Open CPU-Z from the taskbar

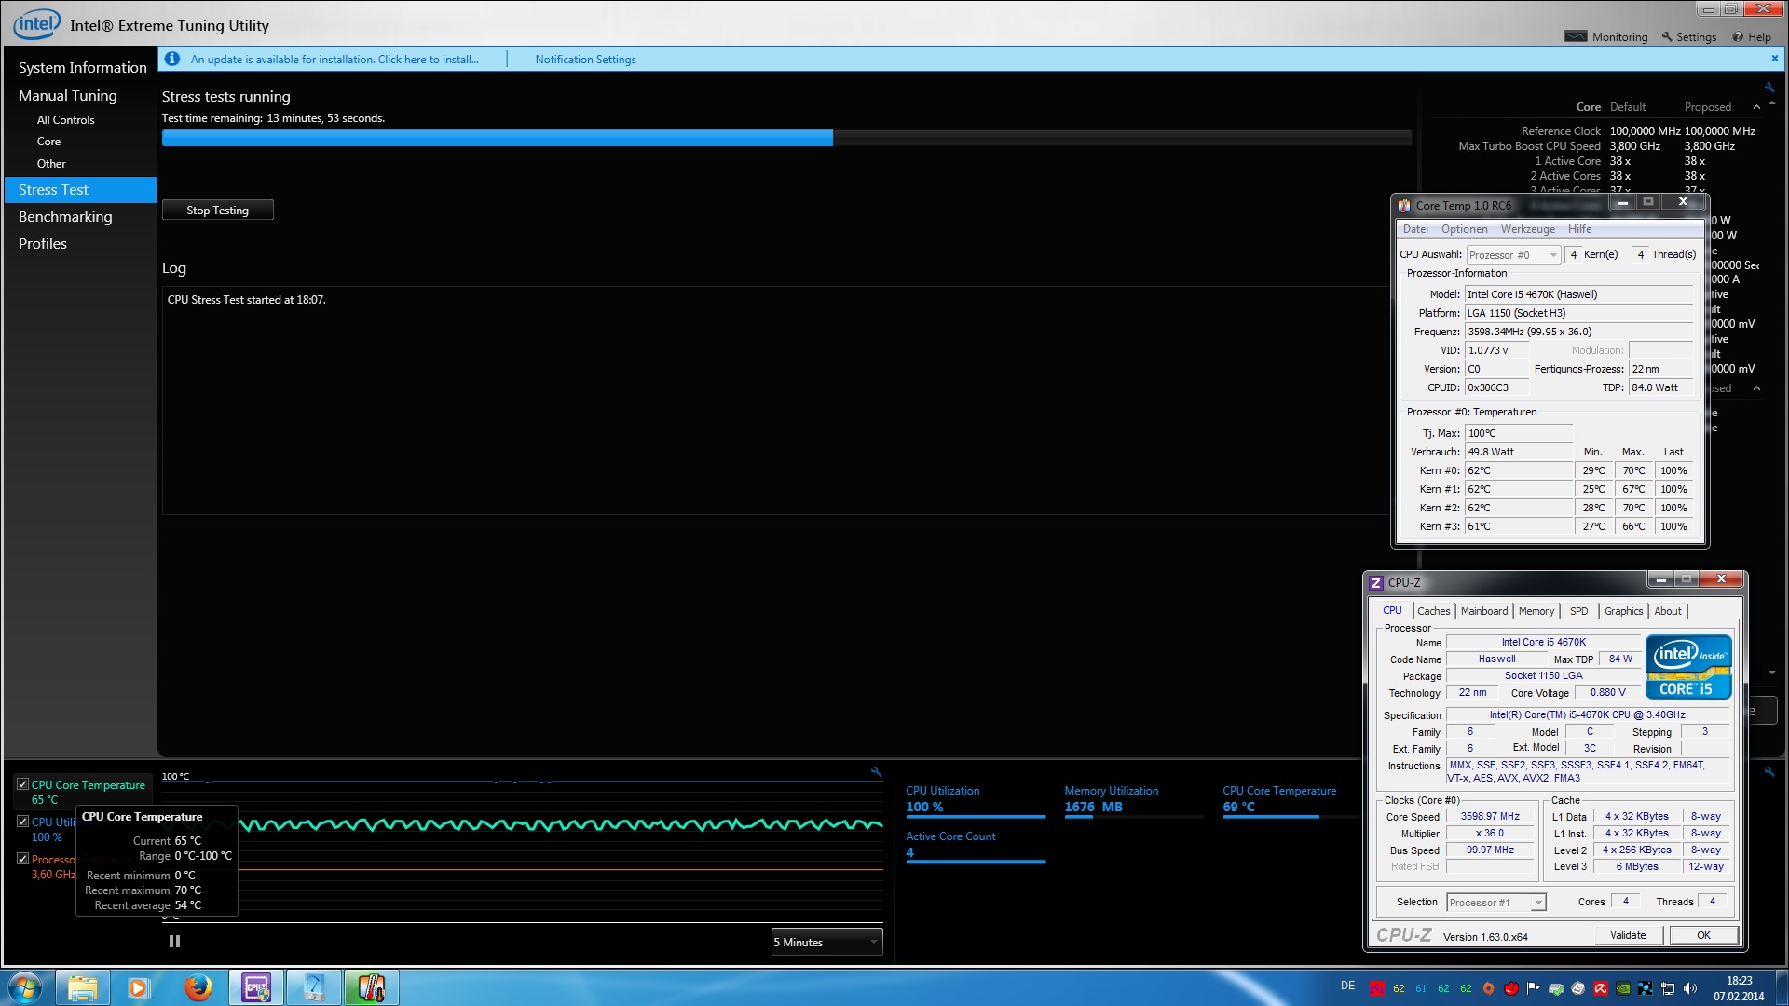[x=256, y=987]
